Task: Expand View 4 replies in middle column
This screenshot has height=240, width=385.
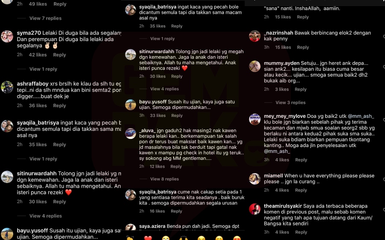Action: (x=165, y=89)
